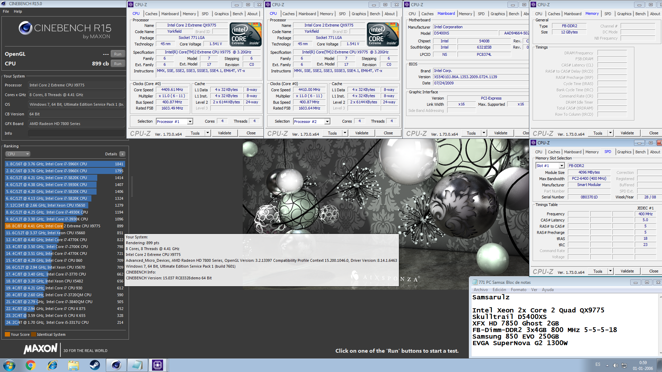Click the Notepad text 'Samsarulz'
This screenshot has width=662, height=372.
pos(491,297)
